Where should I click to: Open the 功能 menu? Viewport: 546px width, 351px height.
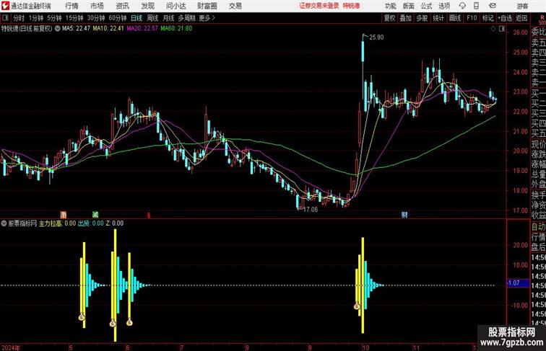pos(390,6)
